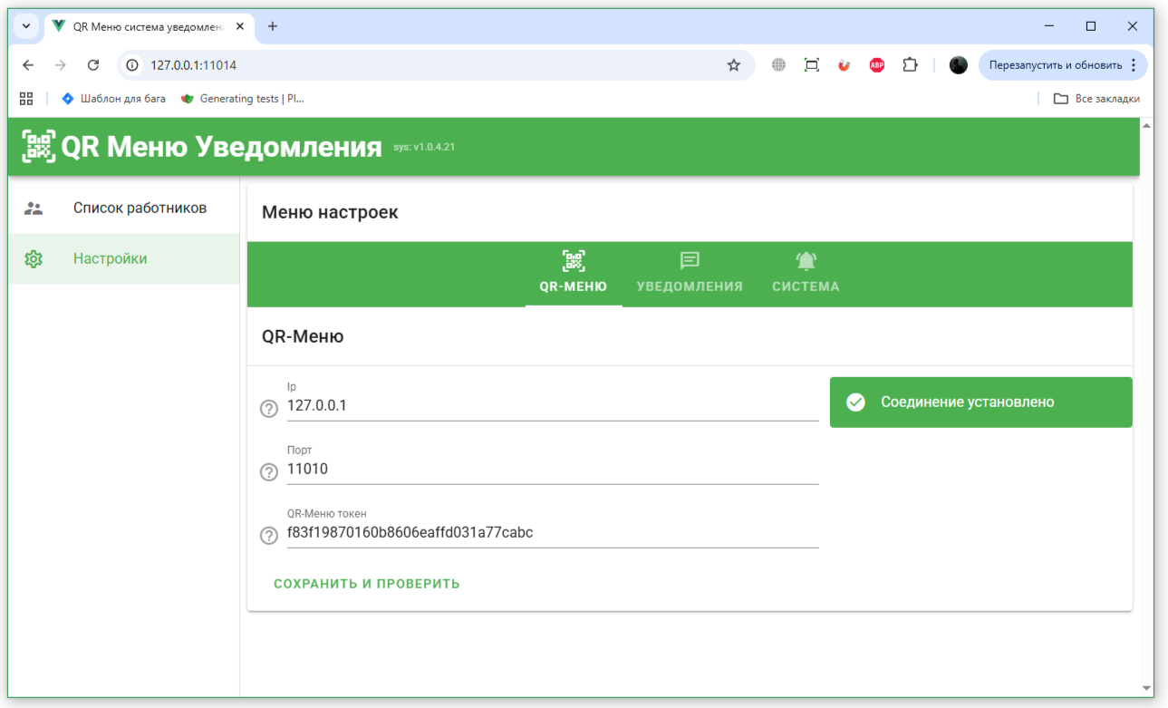Reload the page using the refresh icon
Viewport: 1168px width, 708px height.
tap(92, 65)
